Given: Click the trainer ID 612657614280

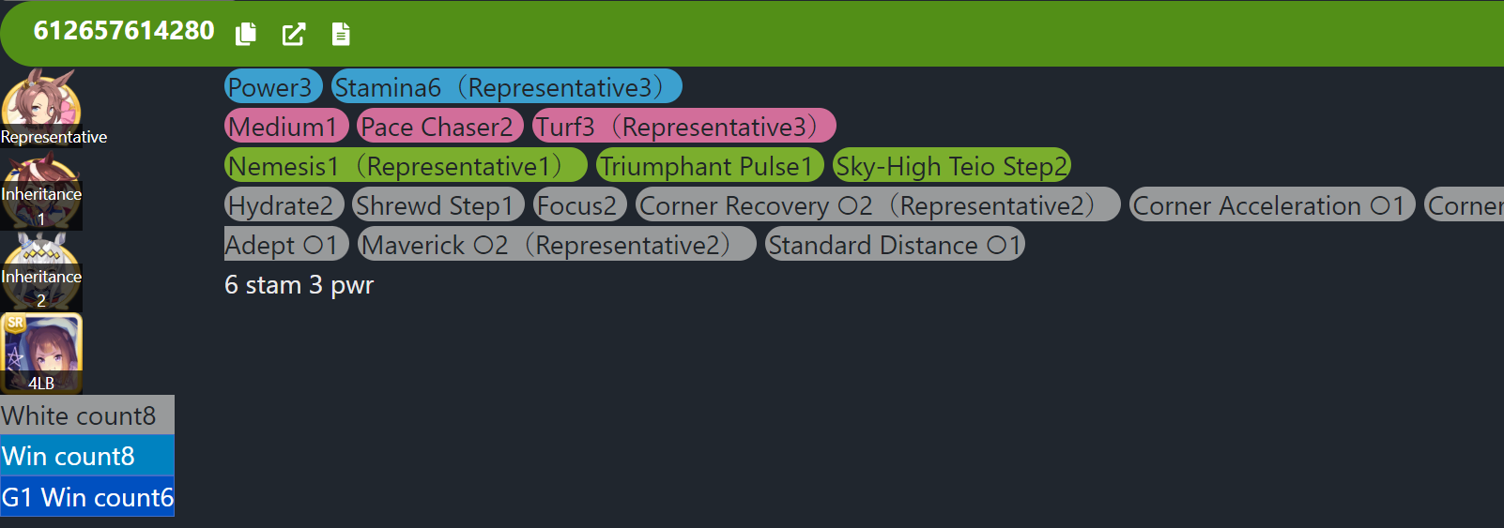Looking at the screenshot, I should (x=124, y=31).
